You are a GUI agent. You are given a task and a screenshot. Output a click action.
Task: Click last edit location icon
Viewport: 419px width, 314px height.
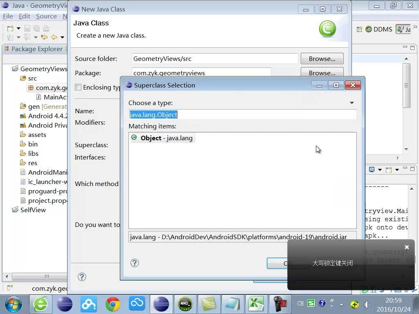(x=44, y=37)
